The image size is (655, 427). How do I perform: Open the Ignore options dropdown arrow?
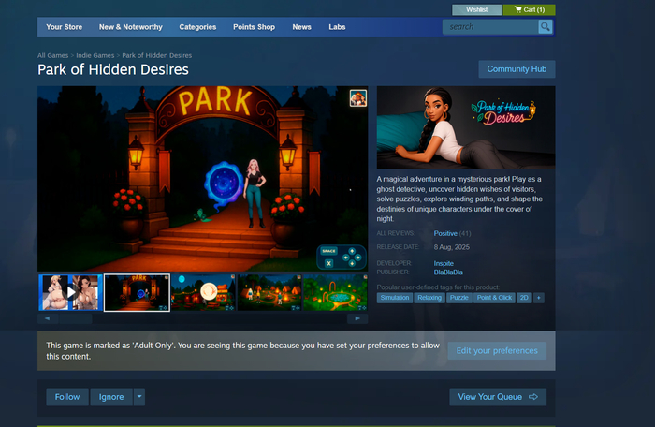[139, 397]
